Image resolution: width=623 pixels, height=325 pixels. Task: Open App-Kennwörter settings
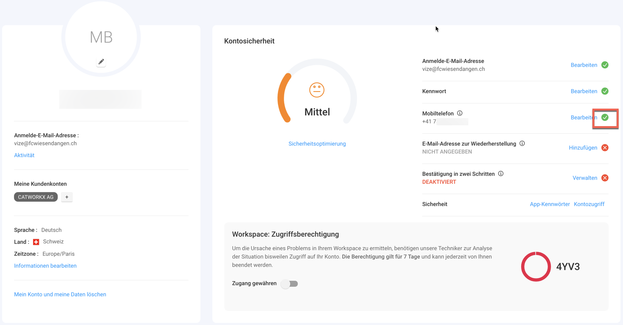click(549, 204)
